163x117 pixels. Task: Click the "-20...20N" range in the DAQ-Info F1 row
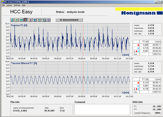pos(156,106)
